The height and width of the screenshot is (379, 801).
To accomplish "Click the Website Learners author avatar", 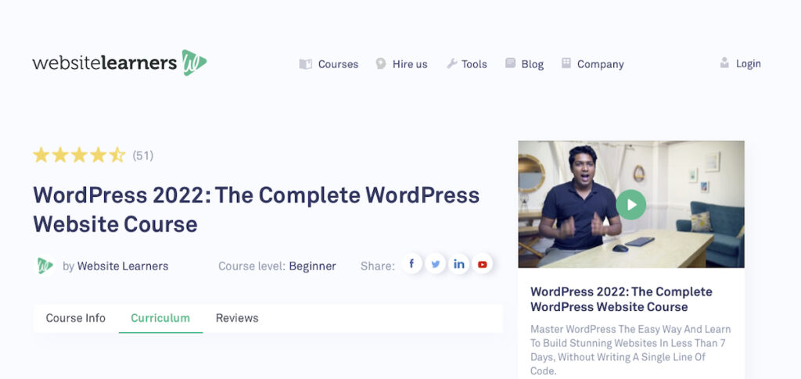I will [45, 266].
